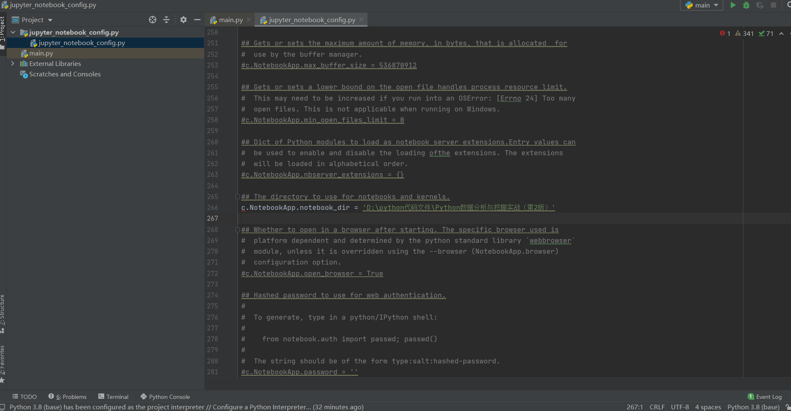Expand the External Libraries node
The width and height of the screenshot is (791, 411).
point(13,63)
